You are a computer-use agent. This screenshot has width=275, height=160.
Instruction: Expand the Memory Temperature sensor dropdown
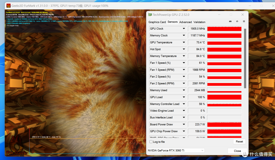(x=184, y=56)
